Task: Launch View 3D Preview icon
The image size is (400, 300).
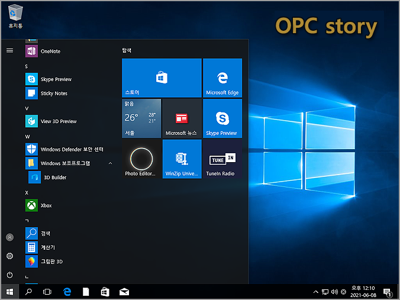Action: point(31,121)
